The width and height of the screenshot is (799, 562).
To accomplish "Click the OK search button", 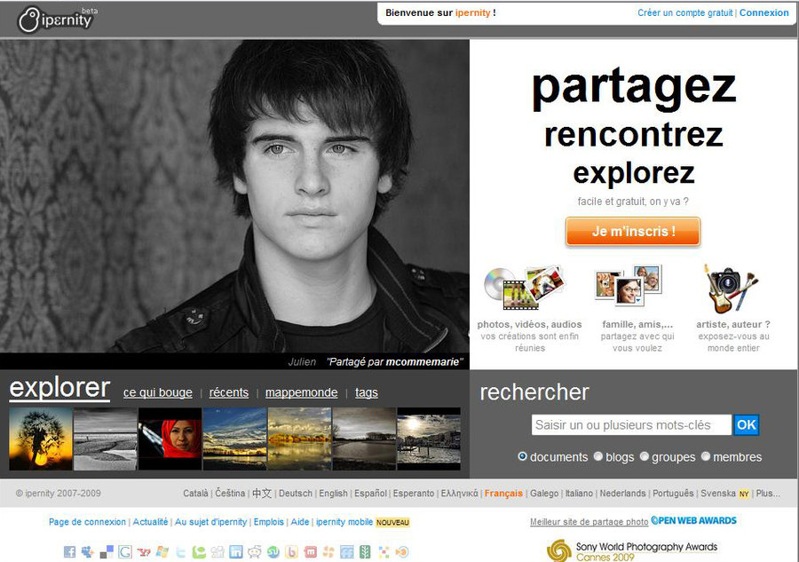I will point(746,425).
